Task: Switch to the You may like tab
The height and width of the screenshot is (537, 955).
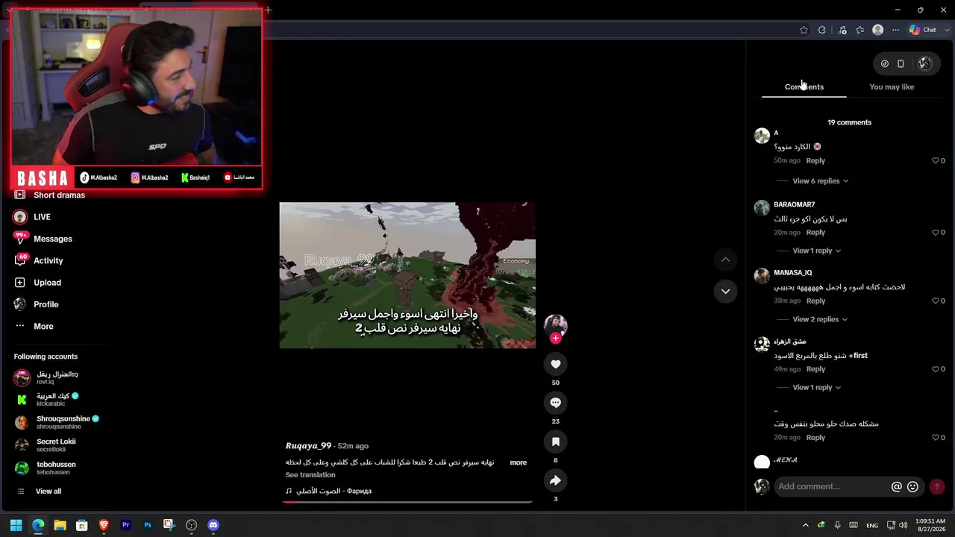Action: click(x=892, y=87)
